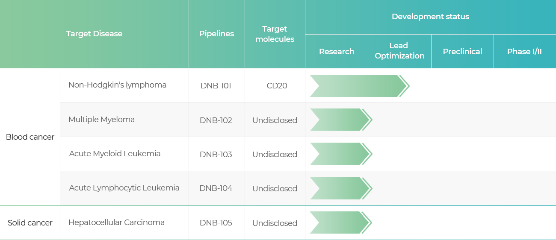556x240 pixels.
Task: Select the Pipelines column header
Action: pos(217,34)
